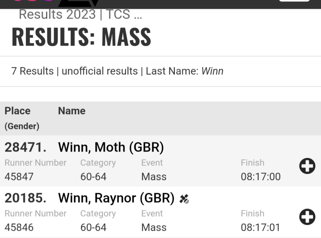Open the "Results 2023 | TCS" breadcrumb
The height and width of the screenshot is (238, 321).
click(x=80, y=15)
